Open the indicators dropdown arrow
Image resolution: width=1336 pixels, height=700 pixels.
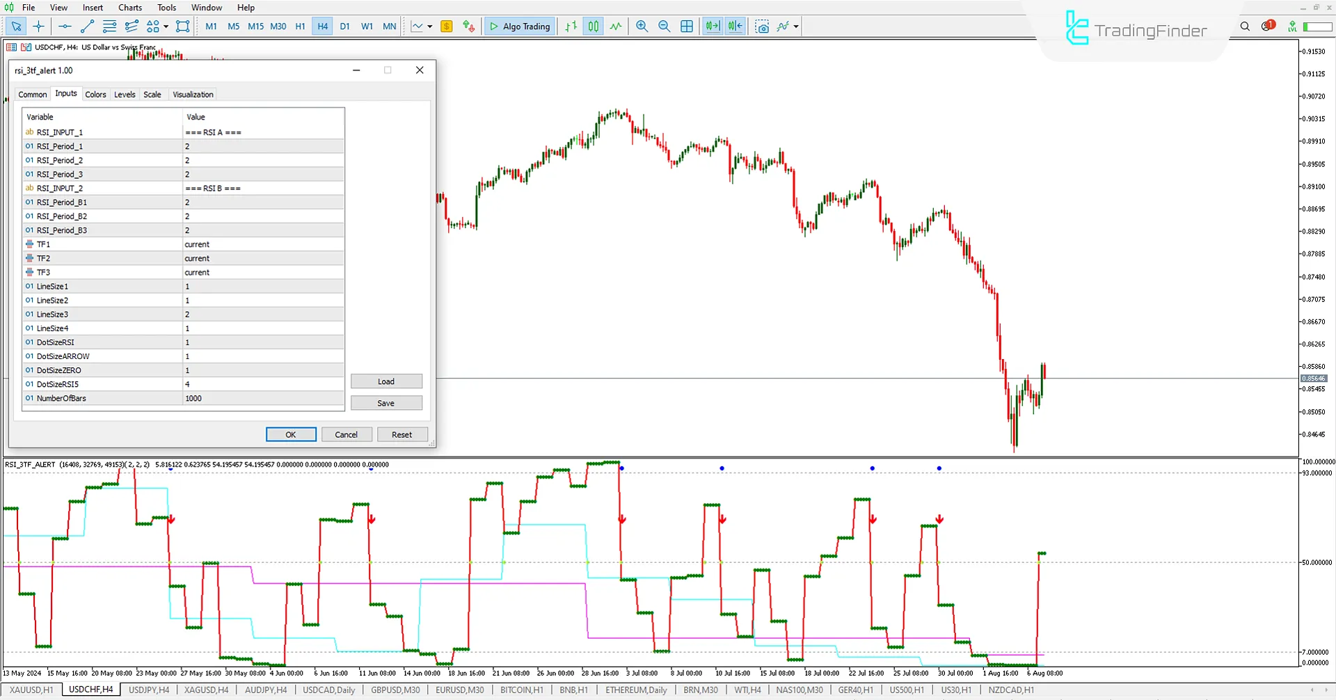point(794,26)
